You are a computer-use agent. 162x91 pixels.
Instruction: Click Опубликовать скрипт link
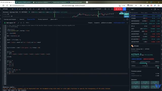point(119,23)
